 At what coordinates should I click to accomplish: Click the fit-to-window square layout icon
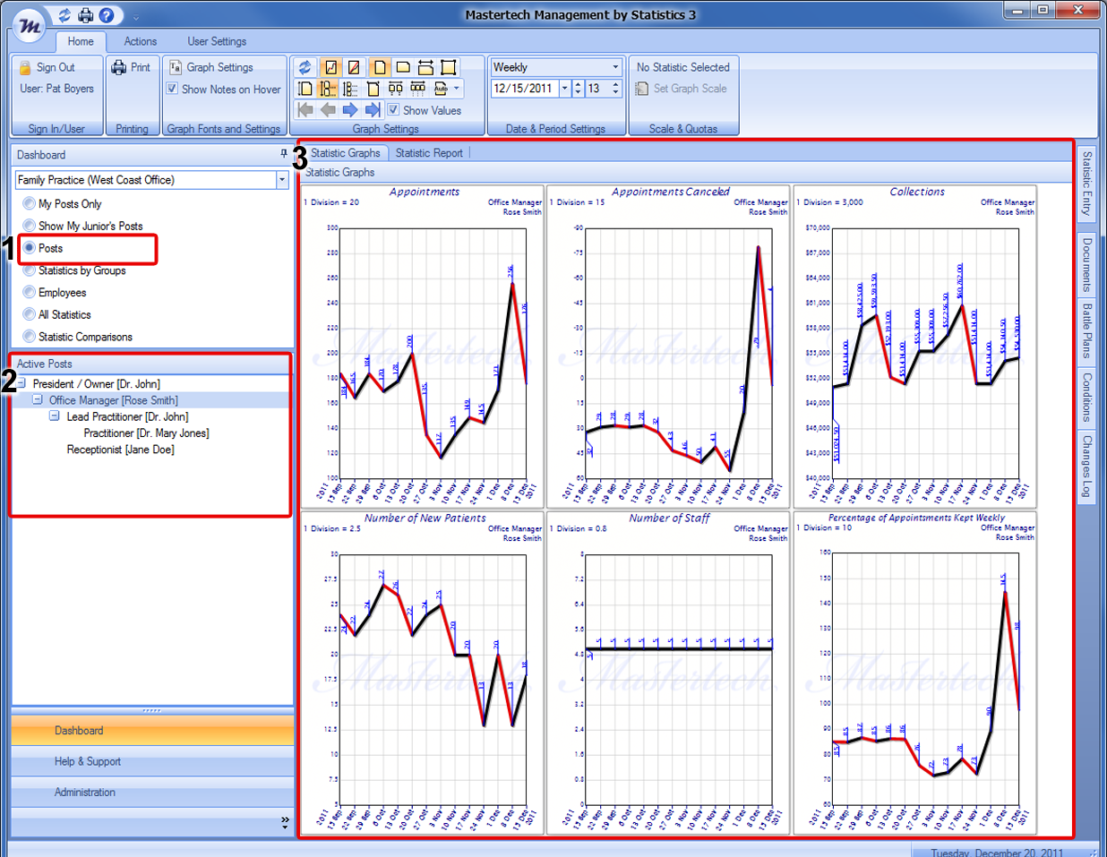pos(449,67)
